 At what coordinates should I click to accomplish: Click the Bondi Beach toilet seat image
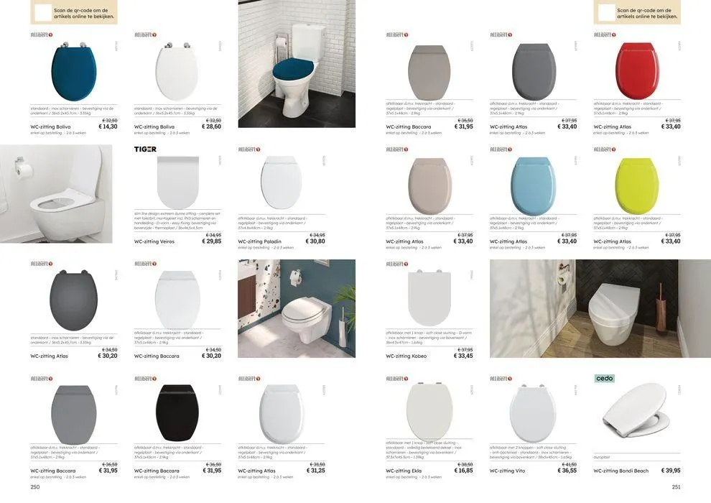click(636, 410)
